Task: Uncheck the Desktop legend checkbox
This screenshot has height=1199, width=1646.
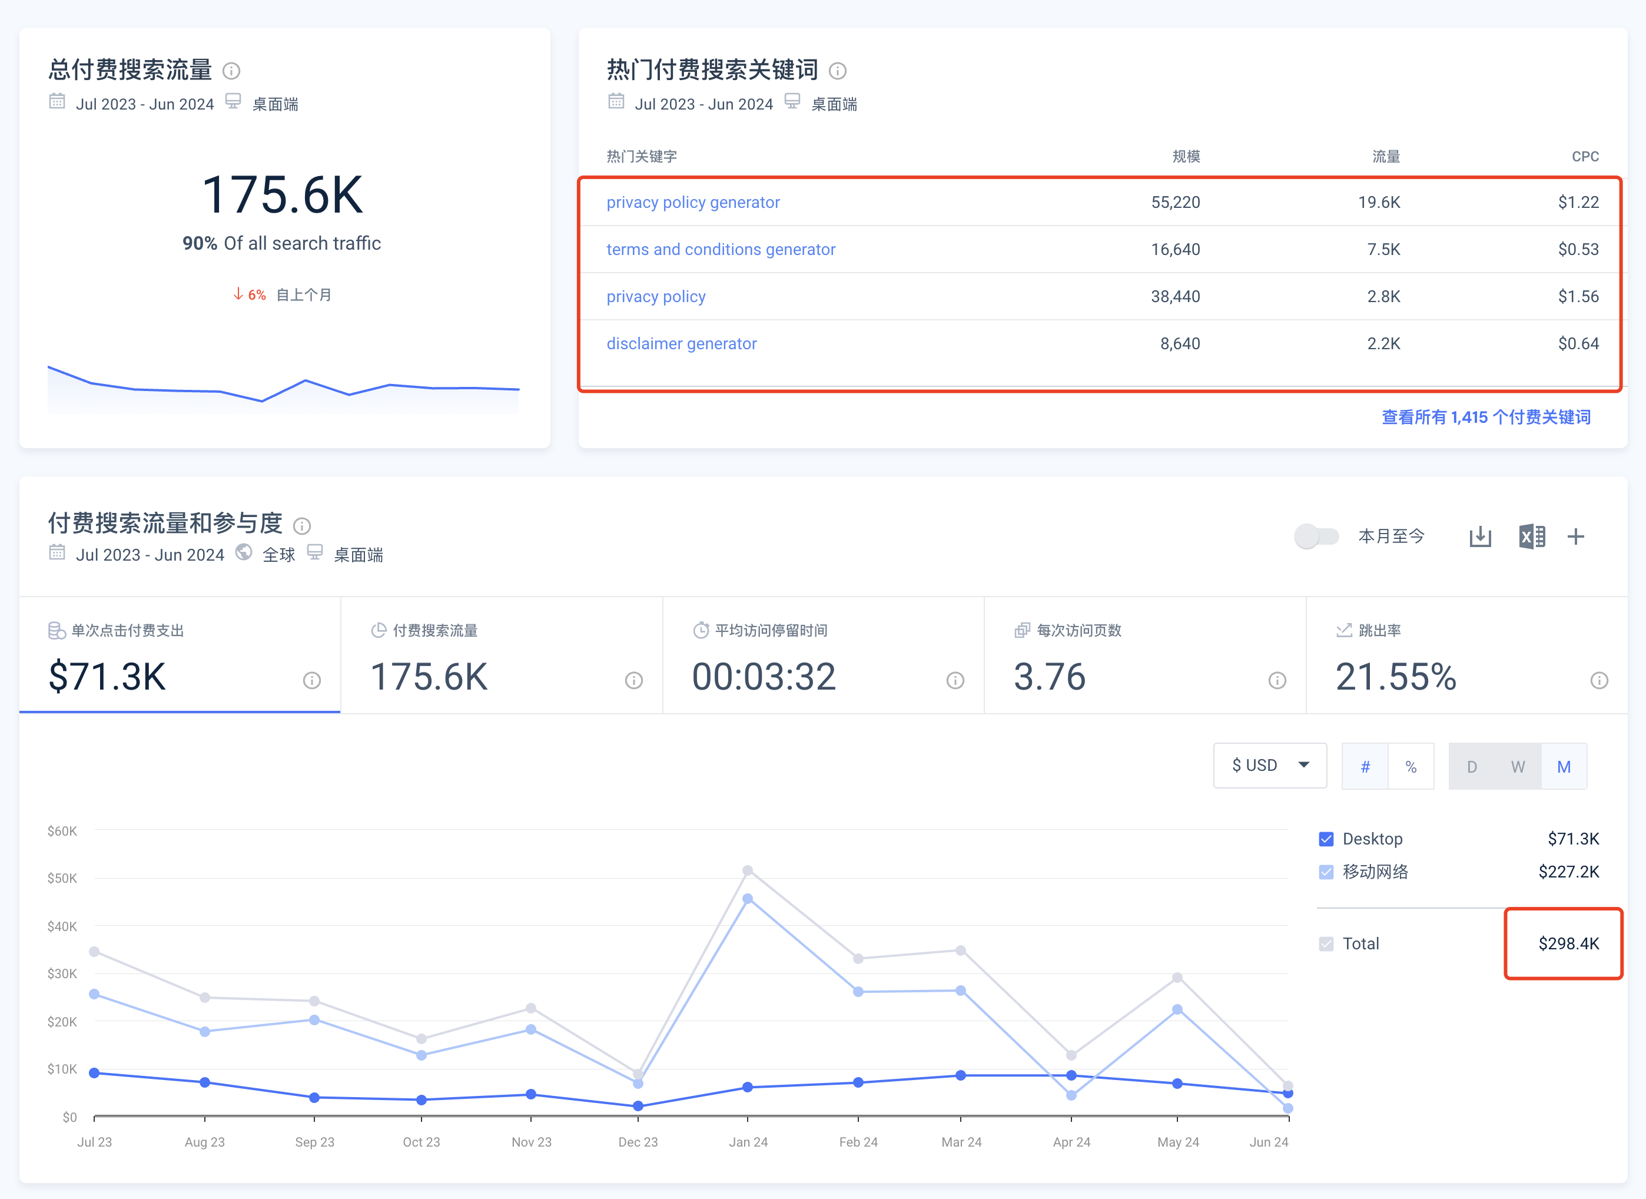Action: click(x=1326, y=839)
